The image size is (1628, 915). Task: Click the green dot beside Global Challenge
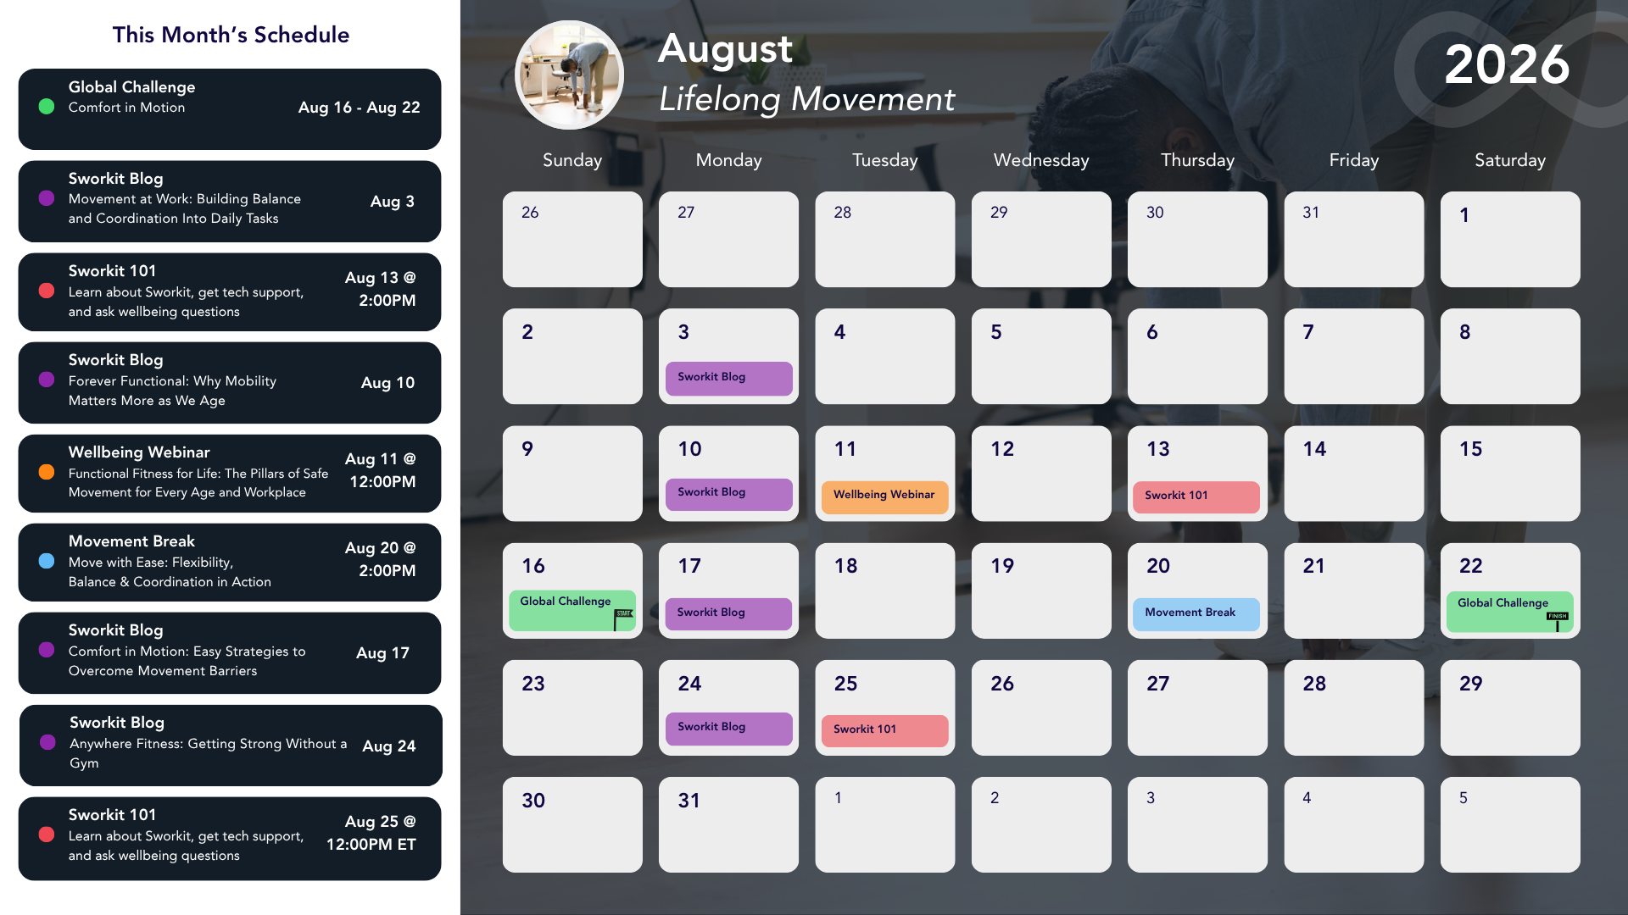(47, 107)
